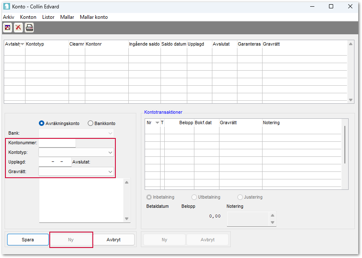362x258 pixels.
Task: Click the notes text area scroll-down arrow
Action: point(127,219)
